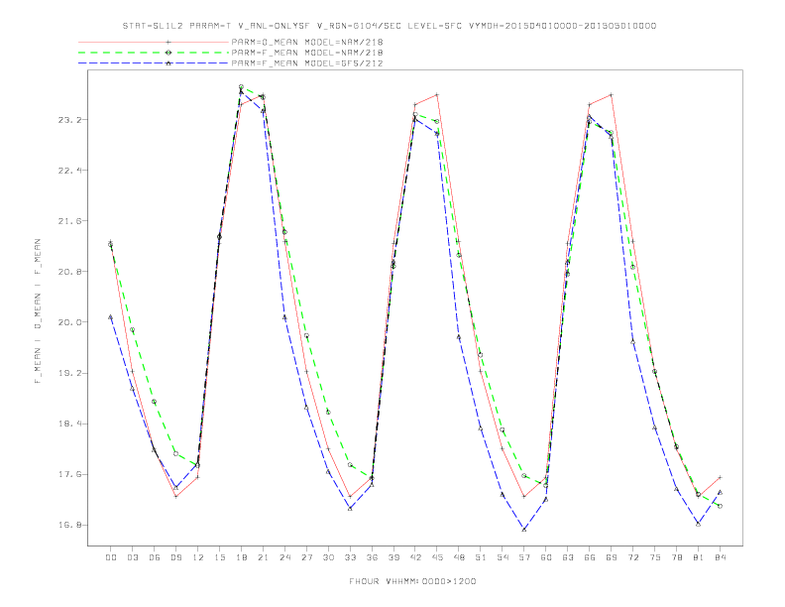Click the blue triangle data point at hour 00
Screen dimensions: 785x607
(111, 317)
